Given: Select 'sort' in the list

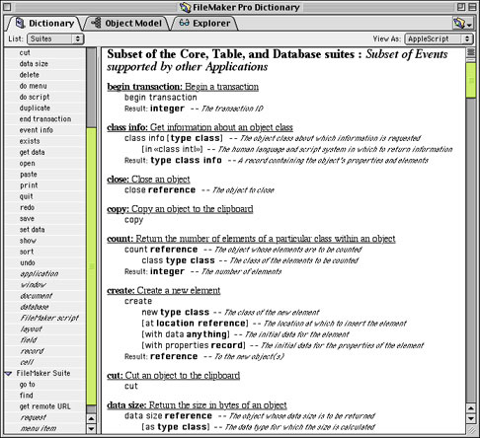Looking at the screenshot, I should (x=27, y=252).
